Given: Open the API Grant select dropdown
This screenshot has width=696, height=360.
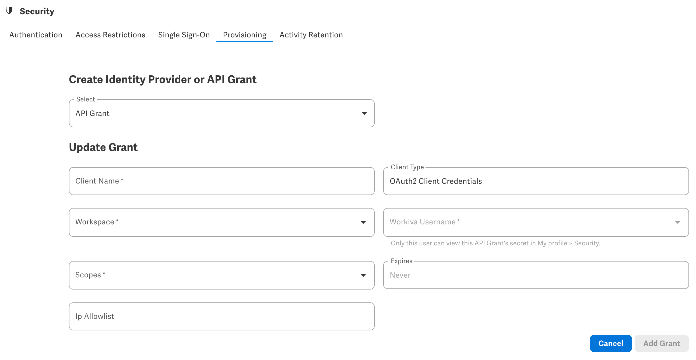Looking at the screenshot, I should pyautogui.click(x=222, y=114).
